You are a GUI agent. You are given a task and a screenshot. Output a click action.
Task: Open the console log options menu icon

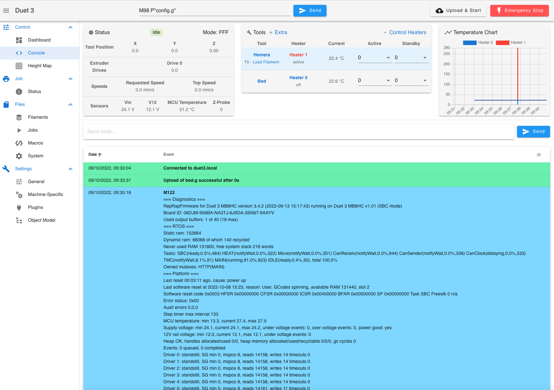click(x=539, y=155)
